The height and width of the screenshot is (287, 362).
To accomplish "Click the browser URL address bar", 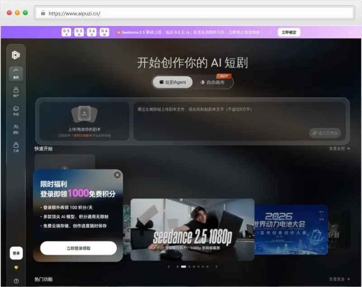I will click(195, 13).
